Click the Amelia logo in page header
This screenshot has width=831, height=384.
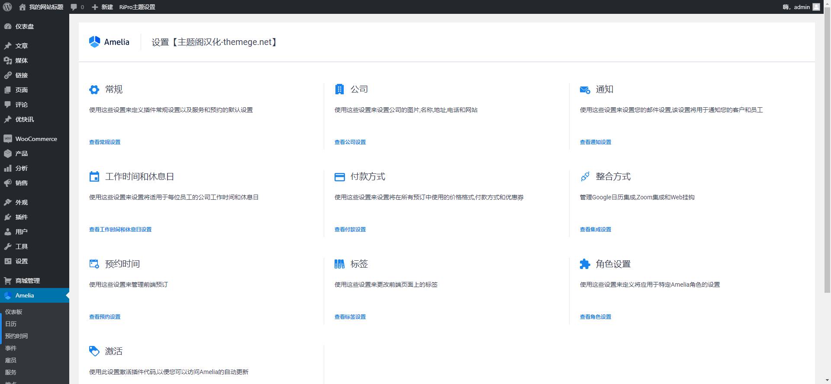[x=109, y=42]
